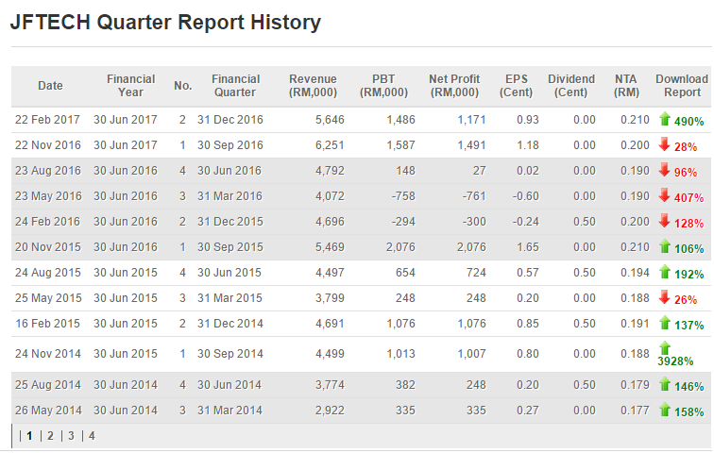Click red down arrow in 23 May 2016 row
This screenshot has height=453, width=714.
tap(664, 195)
